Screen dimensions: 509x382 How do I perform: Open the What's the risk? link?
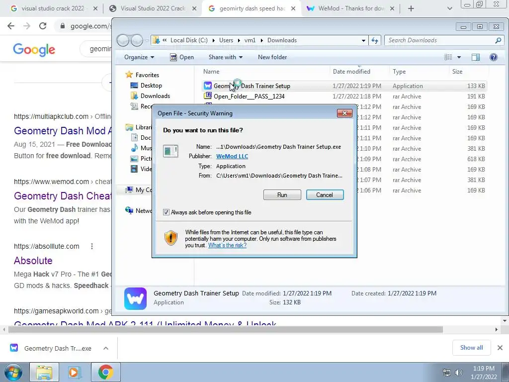[227, 245]
